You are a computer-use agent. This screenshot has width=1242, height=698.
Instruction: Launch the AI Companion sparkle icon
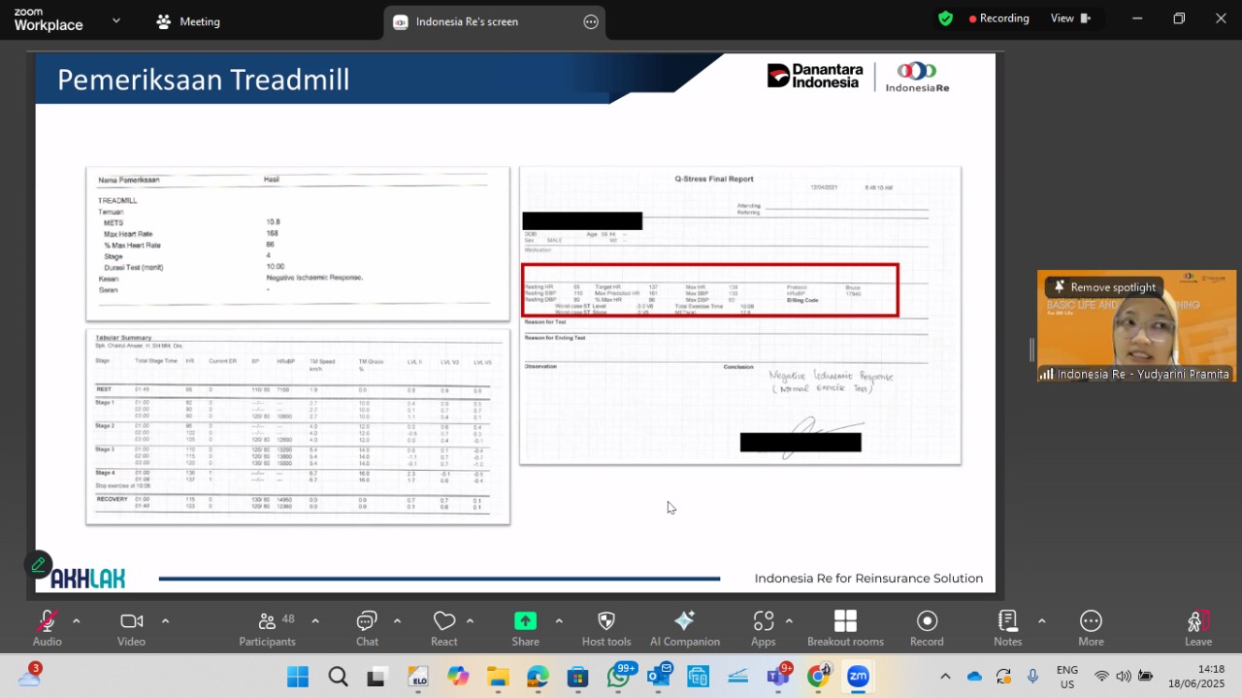click(x=684, y=621)
